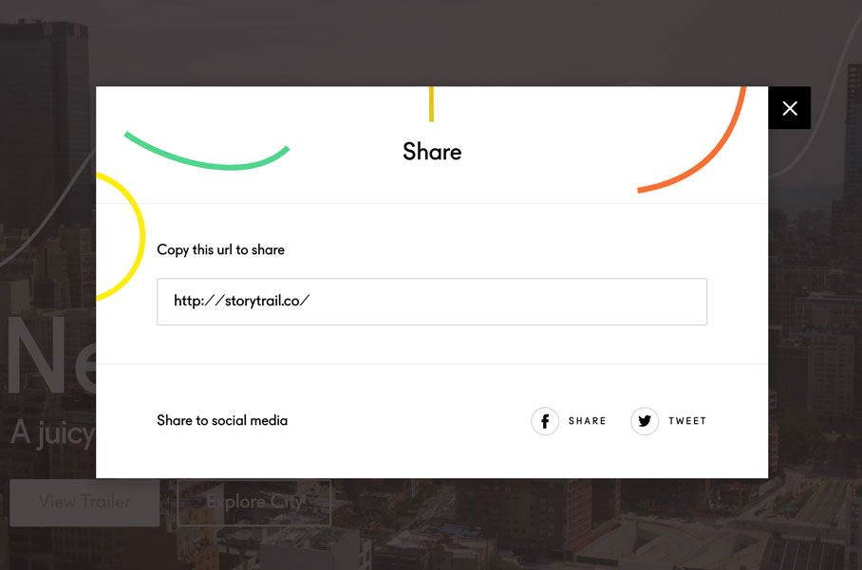This screenshot has width=862, height=570.
Task: Click the short yellow vertical line
Action: [x=431, y=103]
